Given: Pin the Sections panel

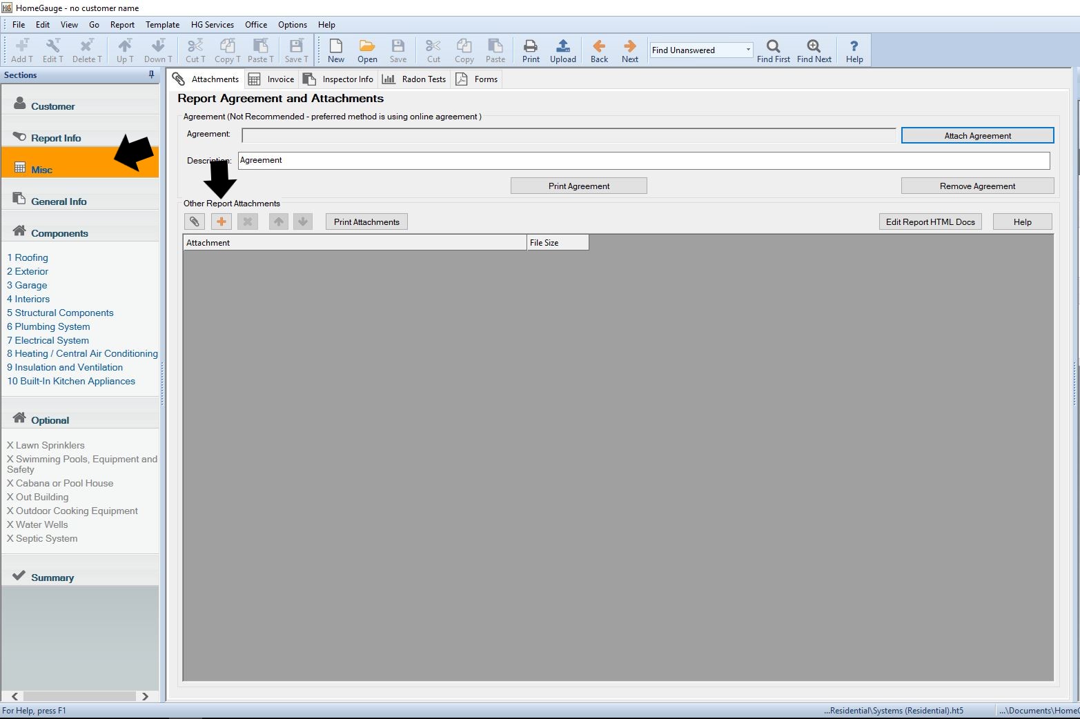Looking at the screenshot, I should [x=151, y=75].
